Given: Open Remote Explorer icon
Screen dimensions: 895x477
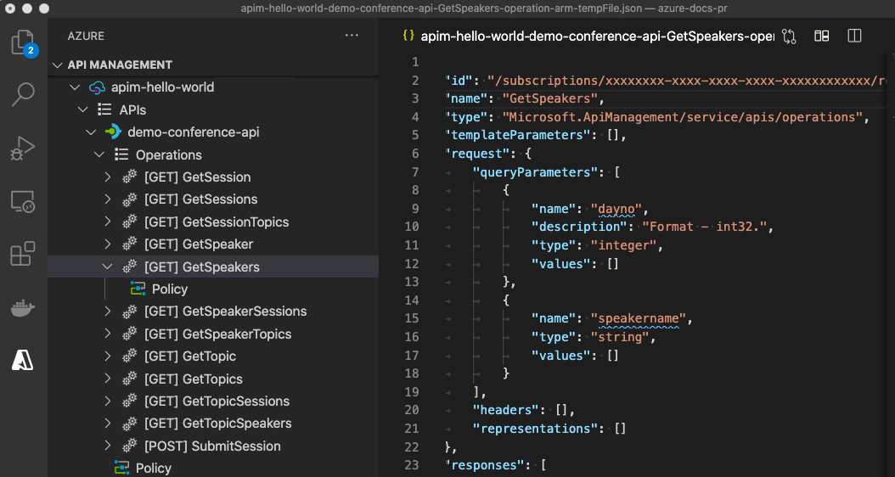Looking at the screenshot, I should [x=23, y=201].
